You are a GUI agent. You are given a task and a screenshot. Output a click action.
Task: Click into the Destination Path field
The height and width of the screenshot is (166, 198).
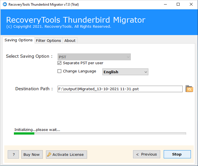120,89
